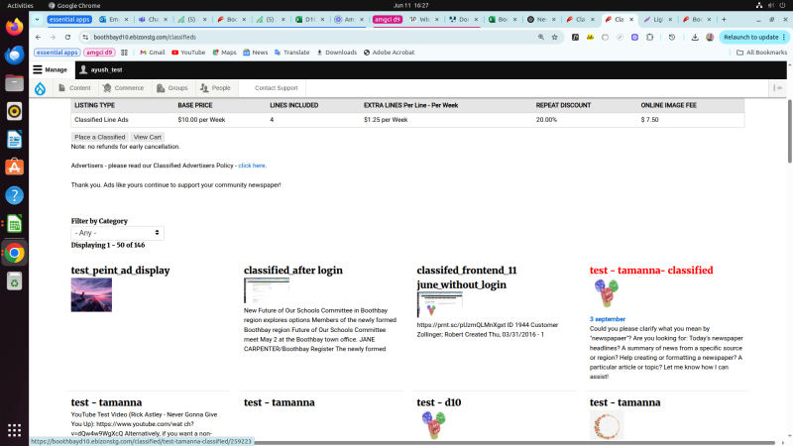Viewport: 793px width, 446px height.
Task: Expand Filter by Category dropdown
Action: (117, 233)
